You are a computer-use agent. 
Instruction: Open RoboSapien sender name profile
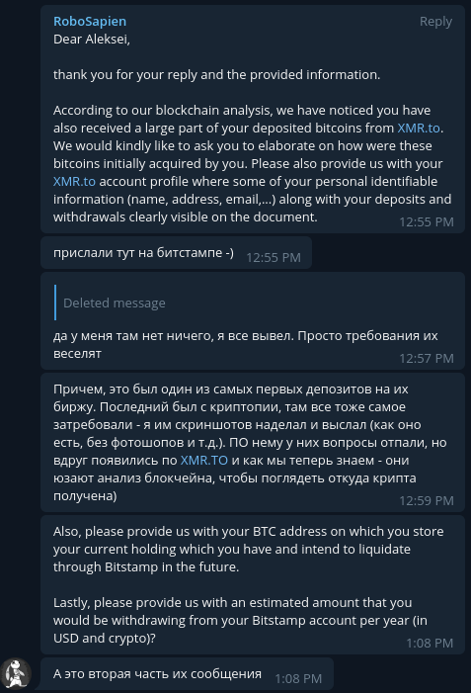coord(90,21)
